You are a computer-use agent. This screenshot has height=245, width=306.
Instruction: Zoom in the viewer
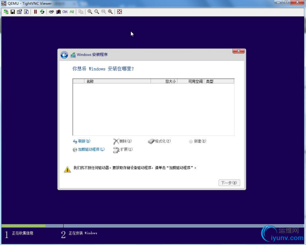click(x=90, y=12)
